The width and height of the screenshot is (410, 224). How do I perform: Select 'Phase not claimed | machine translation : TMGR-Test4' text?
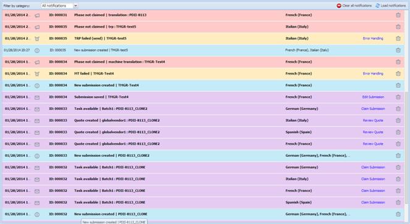coord(120,62)
